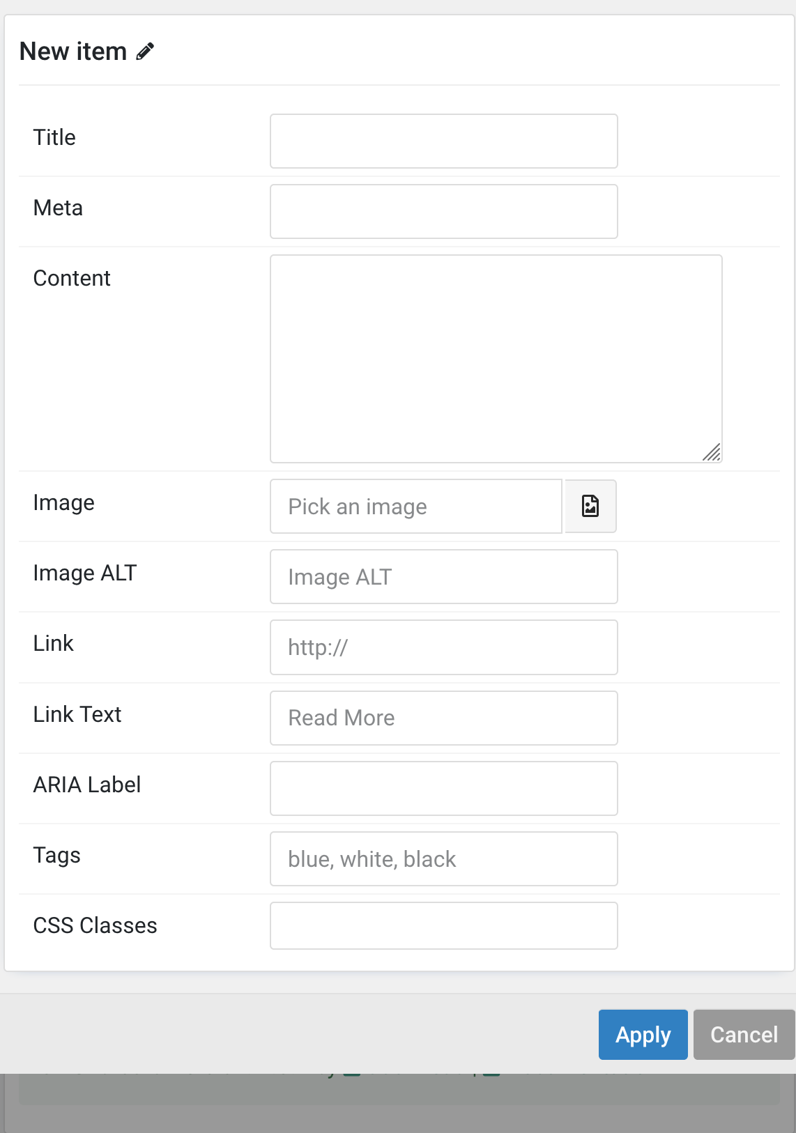Click the pencil edit icon beside New item
The height and width of the screenshot is (1133, 796).
(145, 52)
